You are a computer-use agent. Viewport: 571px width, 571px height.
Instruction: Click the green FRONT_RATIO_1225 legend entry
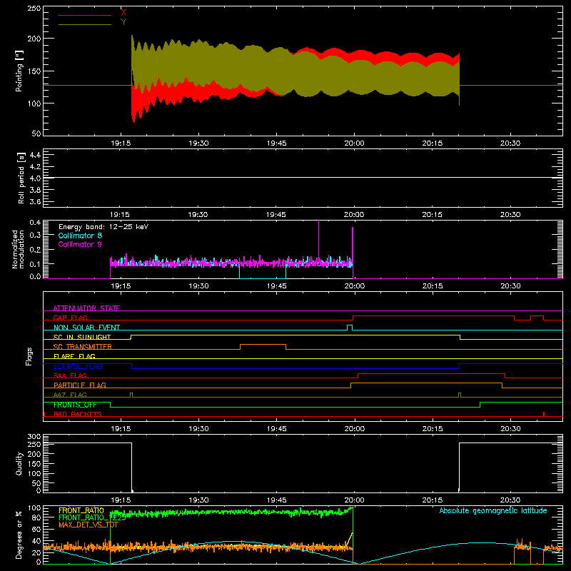[92, 517]
